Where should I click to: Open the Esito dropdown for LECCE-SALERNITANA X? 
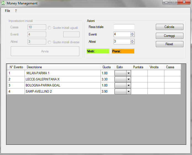click(128, 79)
